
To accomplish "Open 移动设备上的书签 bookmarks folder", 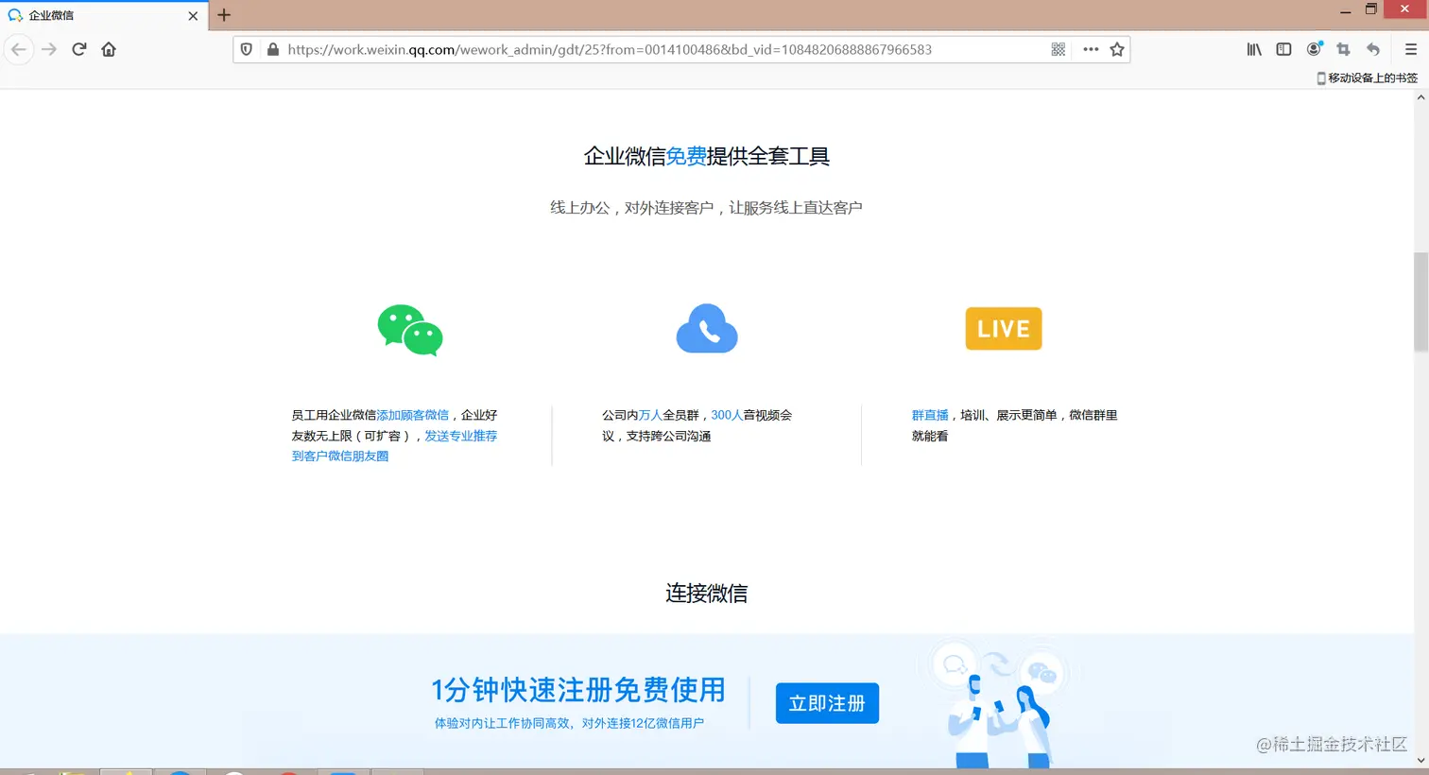I will tap(1368, 77).
